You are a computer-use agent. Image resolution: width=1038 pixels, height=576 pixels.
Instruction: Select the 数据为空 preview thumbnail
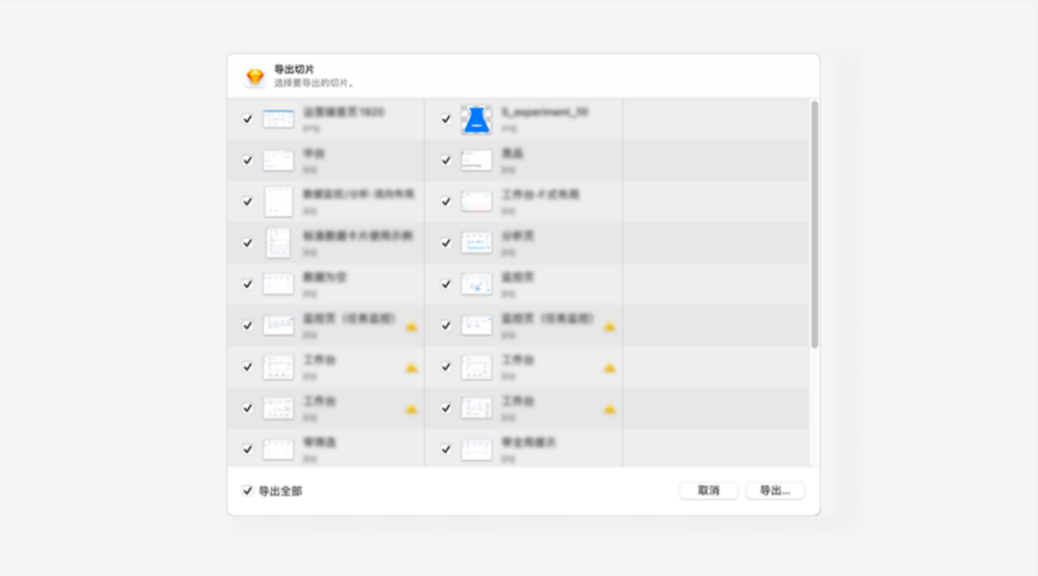[x=278, y=284]
